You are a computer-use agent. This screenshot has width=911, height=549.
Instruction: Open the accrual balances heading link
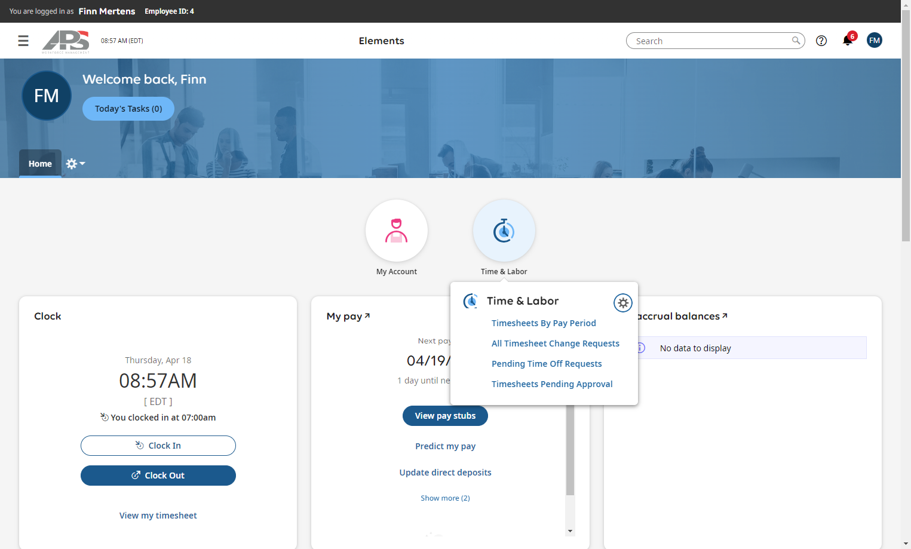tap(682, 316)
